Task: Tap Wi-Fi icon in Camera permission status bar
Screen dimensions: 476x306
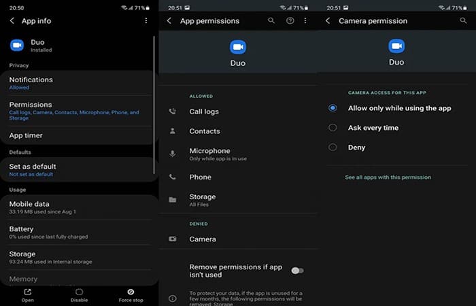Action: 441,7
